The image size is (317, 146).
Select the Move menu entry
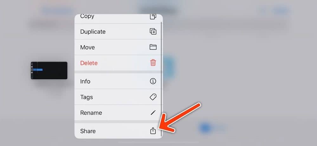(x=119, y=47)
